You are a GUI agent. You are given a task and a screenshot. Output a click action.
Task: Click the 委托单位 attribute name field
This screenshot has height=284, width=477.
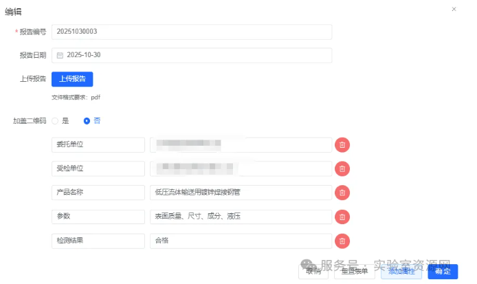coord(98,144)
